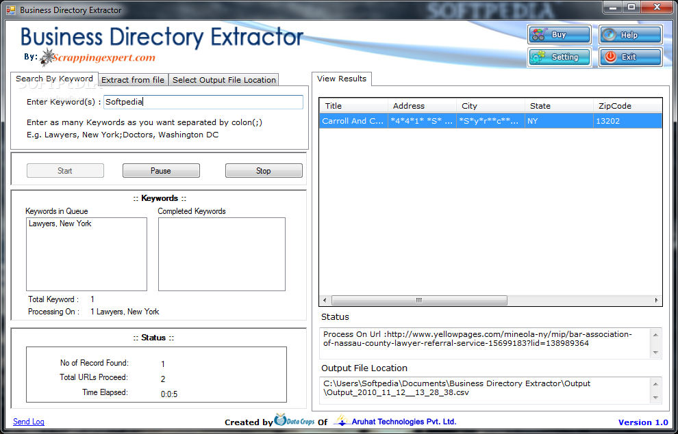Click the Enter Keyword(s) input field

tap(203, 103)
